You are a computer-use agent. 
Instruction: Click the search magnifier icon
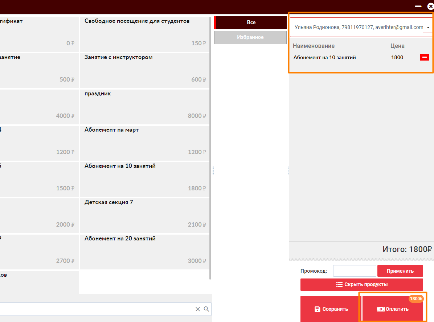coord(206,309)
